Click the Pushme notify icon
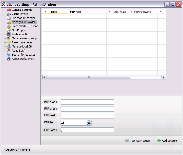 (x=9, y=34)
